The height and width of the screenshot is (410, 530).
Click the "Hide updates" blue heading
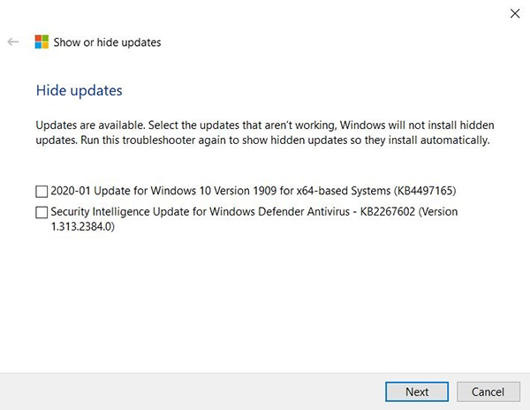click(79, 90)
